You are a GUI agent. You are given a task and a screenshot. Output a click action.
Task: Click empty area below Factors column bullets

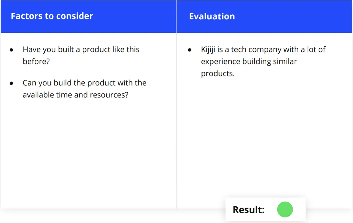(88, 153)
